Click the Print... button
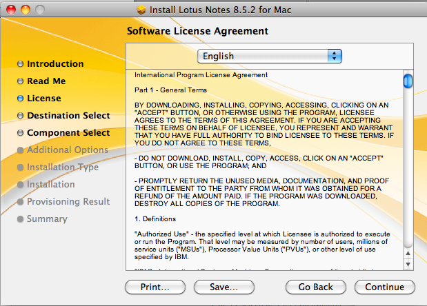427x306 pixels. click(x=155, y=287)
